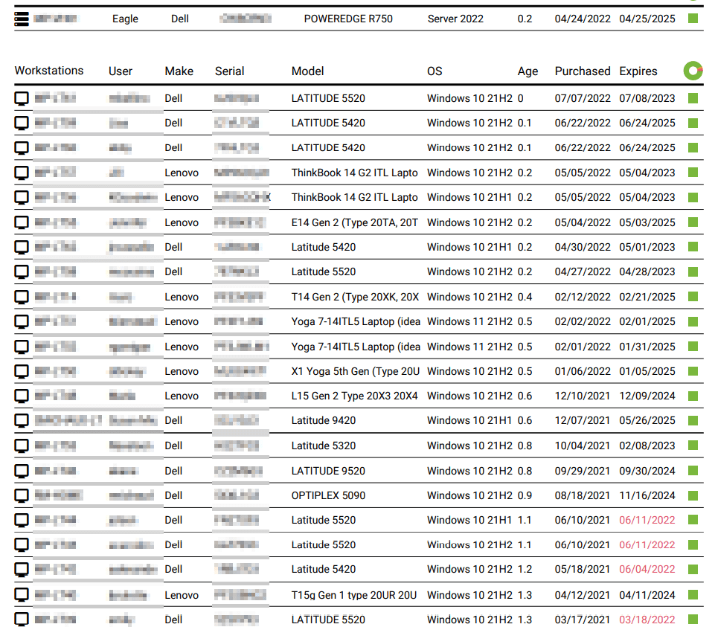Click the T14 Gen 2 (Type 20XK, 20X model
This screenshot has height=627, width=715.
coord(355,297)
